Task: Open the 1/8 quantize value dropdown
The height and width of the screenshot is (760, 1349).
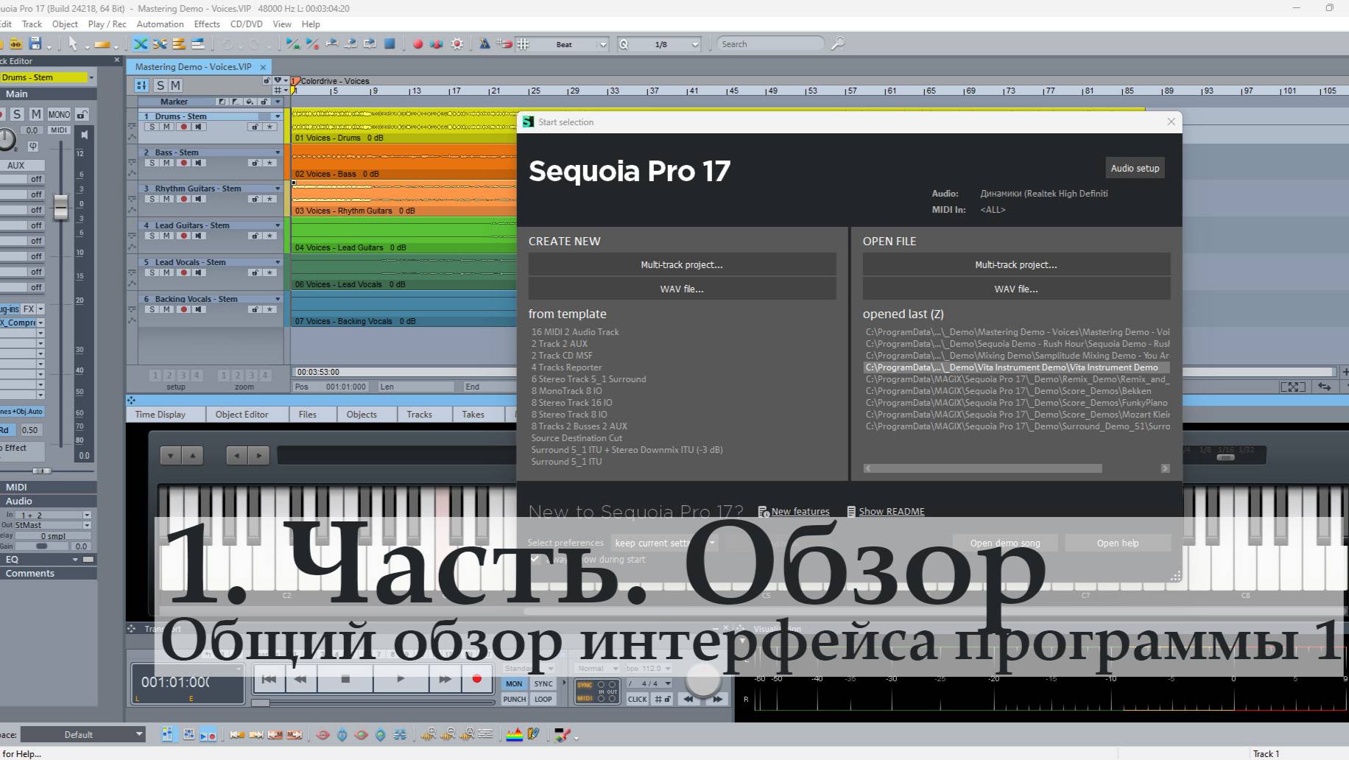Action: click(694, 44)
